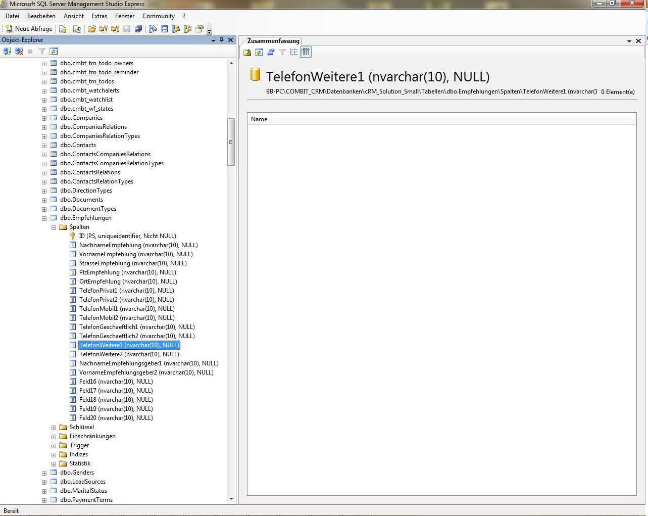Expand the dbo.Companies table node

point(44,118)
